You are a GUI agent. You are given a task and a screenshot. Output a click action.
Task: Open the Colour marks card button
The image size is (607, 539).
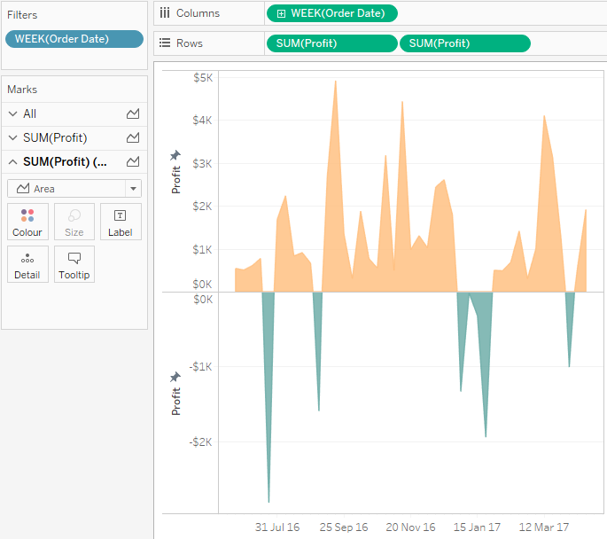pyautogui.click(x=27, y=222)
